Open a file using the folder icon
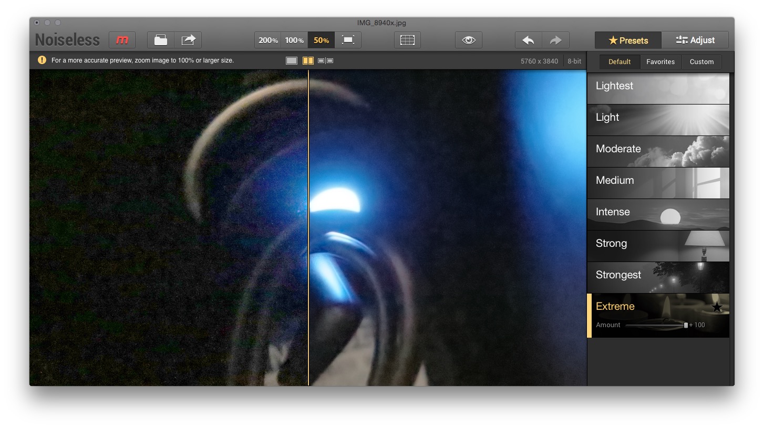764x428 pixels. (160, 40)
